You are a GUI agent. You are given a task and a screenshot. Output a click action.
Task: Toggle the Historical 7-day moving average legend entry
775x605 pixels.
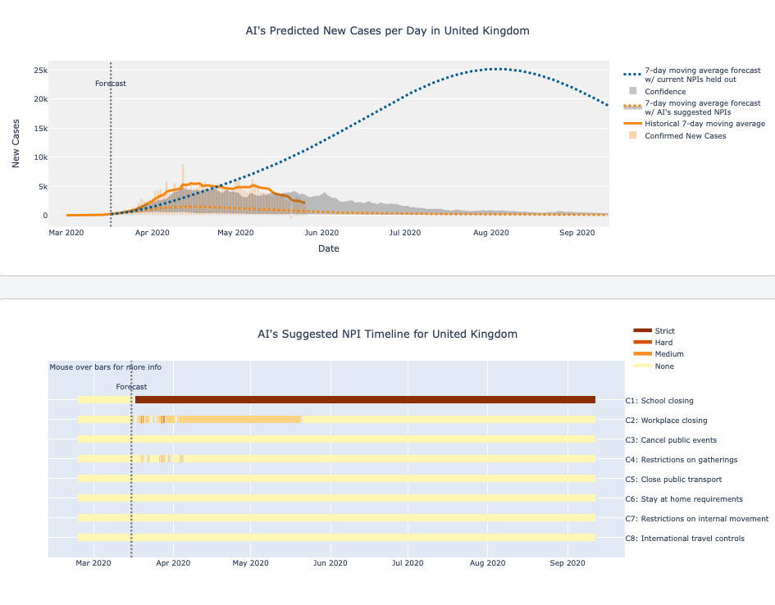[x=704, y=124]
